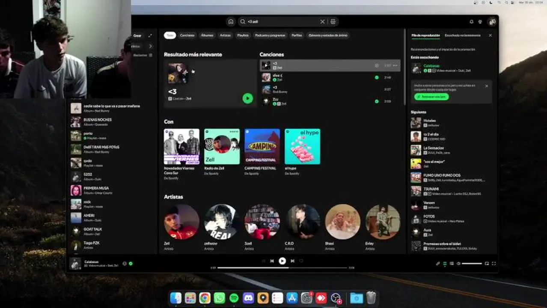
Task: Open the App Store from the dock
Action: tap(292, 298)
